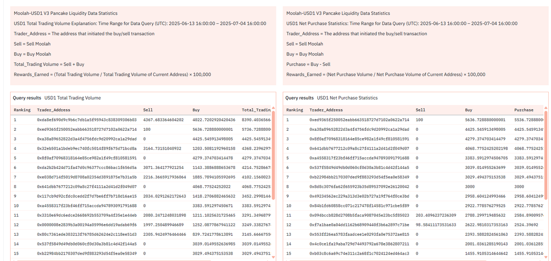
Task: Click Buy value 2622.9810317353163
Action: click(486, 225)
